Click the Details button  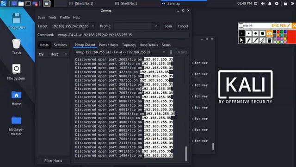click(181, 52)
